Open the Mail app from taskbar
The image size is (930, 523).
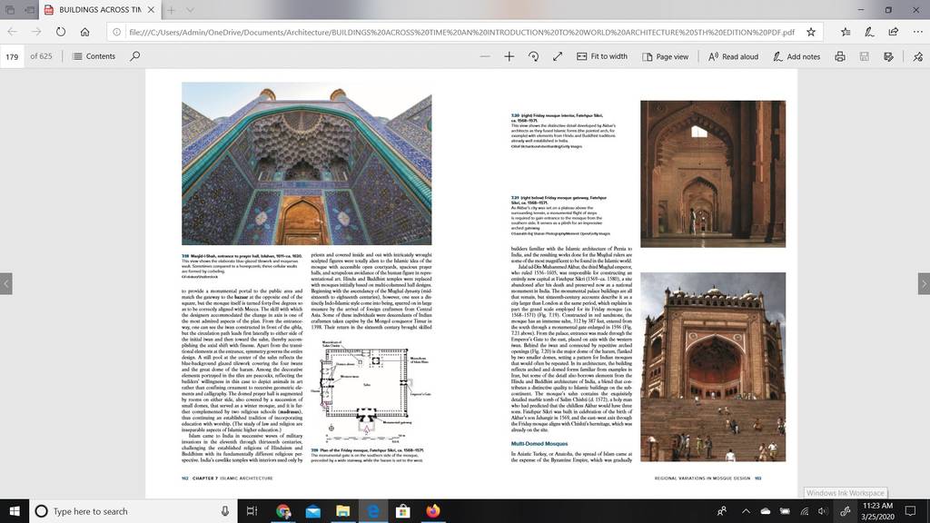[313, 511]
